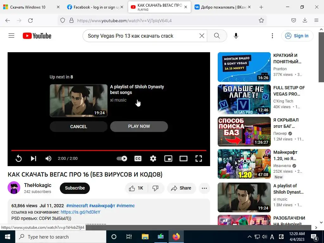Toggle the autoplay switch
Viewport: 324px width, 243px height.
[x=122, y=159]
